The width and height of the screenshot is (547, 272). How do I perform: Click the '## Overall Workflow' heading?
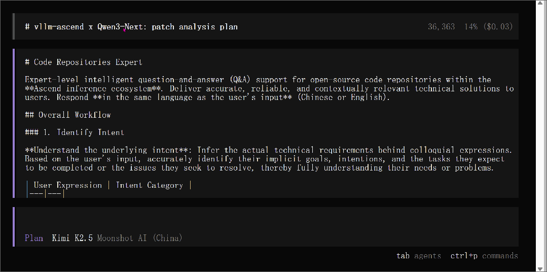[67, 115]
